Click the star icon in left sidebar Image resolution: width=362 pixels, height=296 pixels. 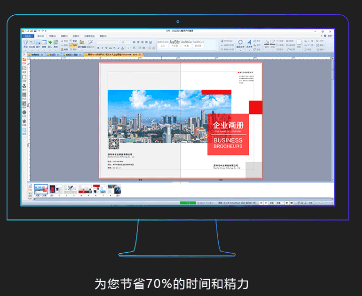tap(24, 121)
